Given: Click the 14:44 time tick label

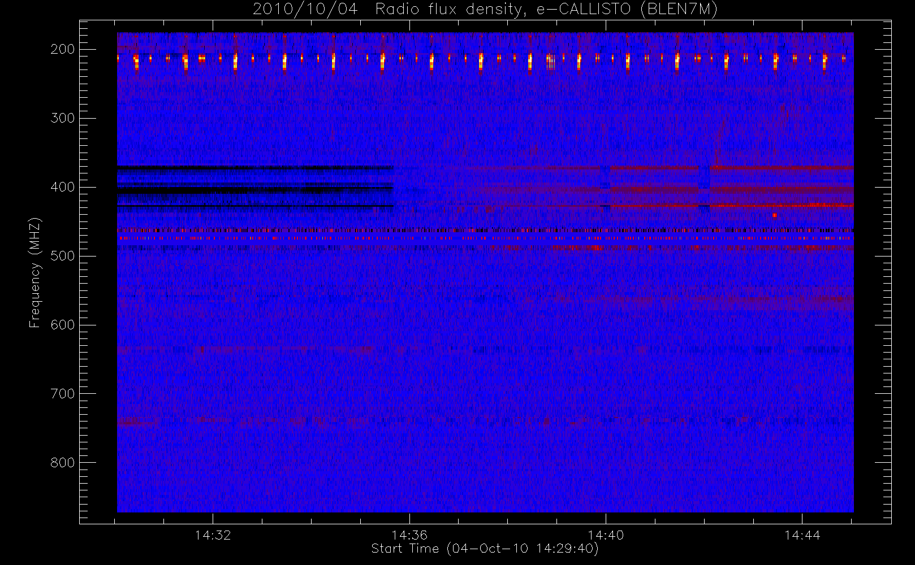Looking at the screenshot, I should tap(802, 535).
